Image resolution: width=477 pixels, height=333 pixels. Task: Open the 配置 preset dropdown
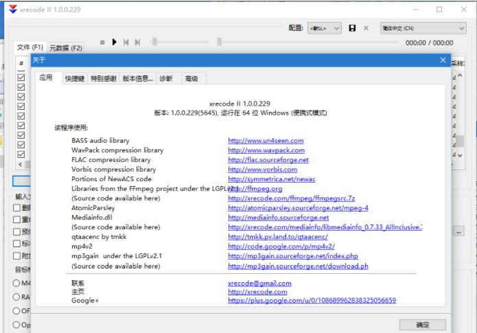click(324, 28)
